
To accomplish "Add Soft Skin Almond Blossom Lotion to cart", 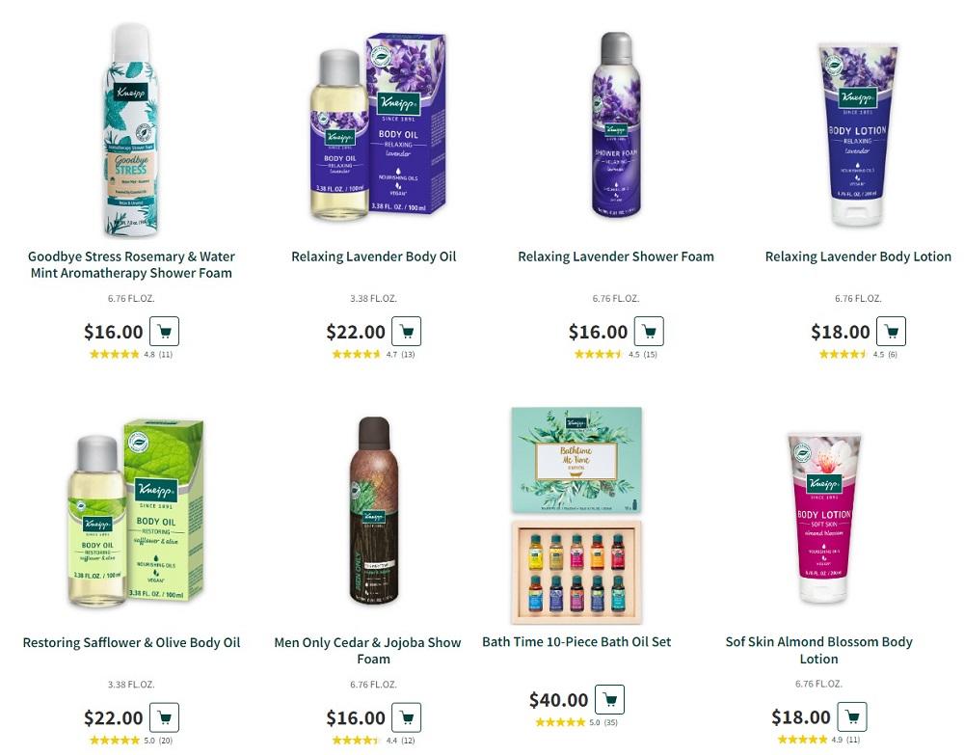I will [851, 716].
